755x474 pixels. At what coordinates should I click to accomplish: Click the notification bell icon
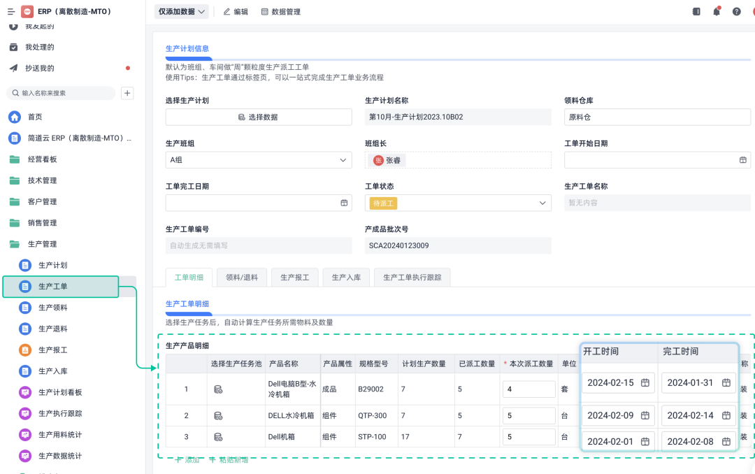(717, 11)
